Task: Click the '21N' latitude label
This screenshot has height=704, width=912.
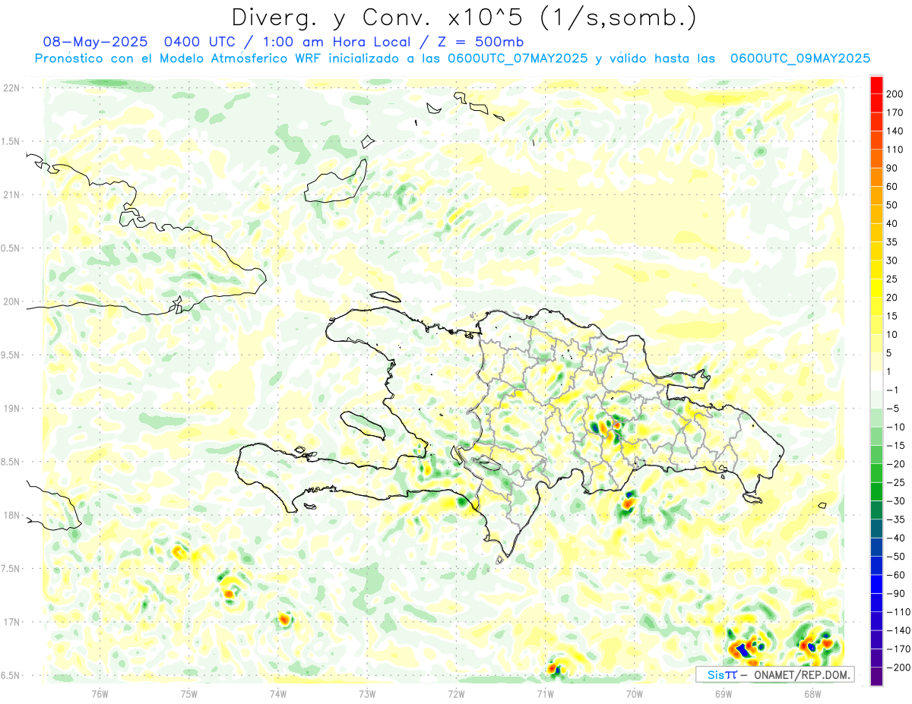Action: (x=11, y=194)
